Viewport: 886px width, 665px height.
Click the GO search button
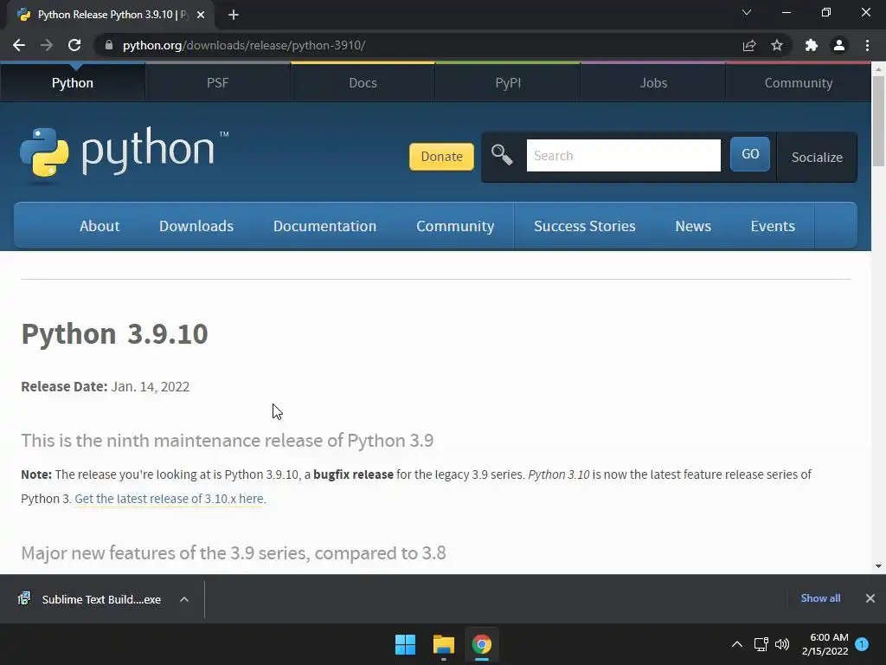coord(750,154)
